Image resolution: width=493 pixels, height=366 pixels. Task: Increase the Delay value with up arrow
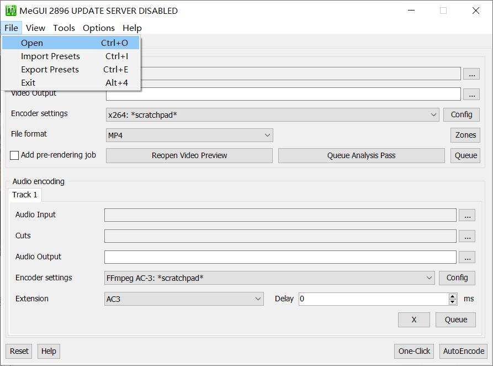[453, 296]
